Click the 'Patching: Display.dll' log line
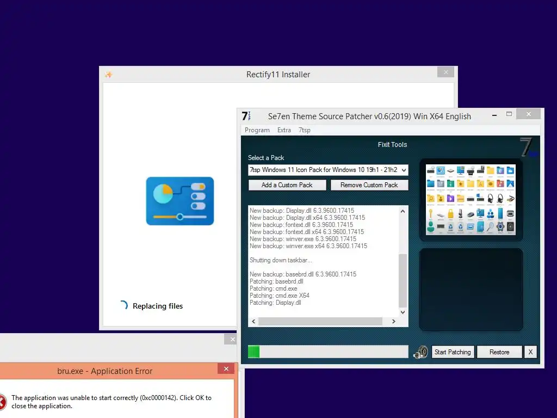The height and width of the screenshot is (418, 557). pos(275,303)
